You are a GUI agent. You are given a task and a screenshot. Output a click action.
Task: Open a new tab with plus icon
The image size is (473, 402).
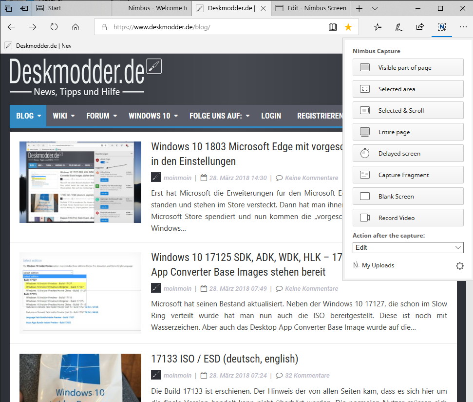pyautogui.click(x=359, y=8)
